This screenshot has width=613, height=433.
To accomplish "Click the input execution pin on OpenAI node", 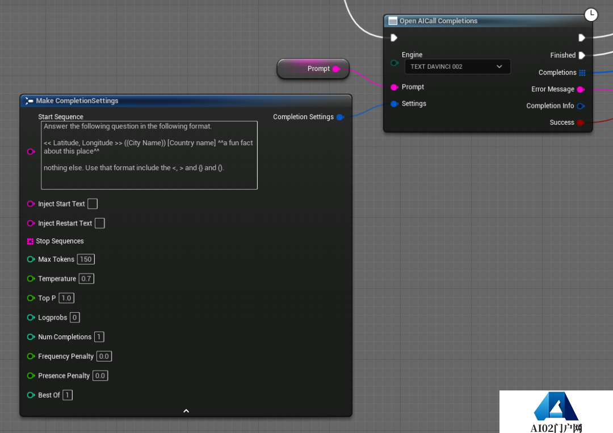I will (x=394, y=37).
